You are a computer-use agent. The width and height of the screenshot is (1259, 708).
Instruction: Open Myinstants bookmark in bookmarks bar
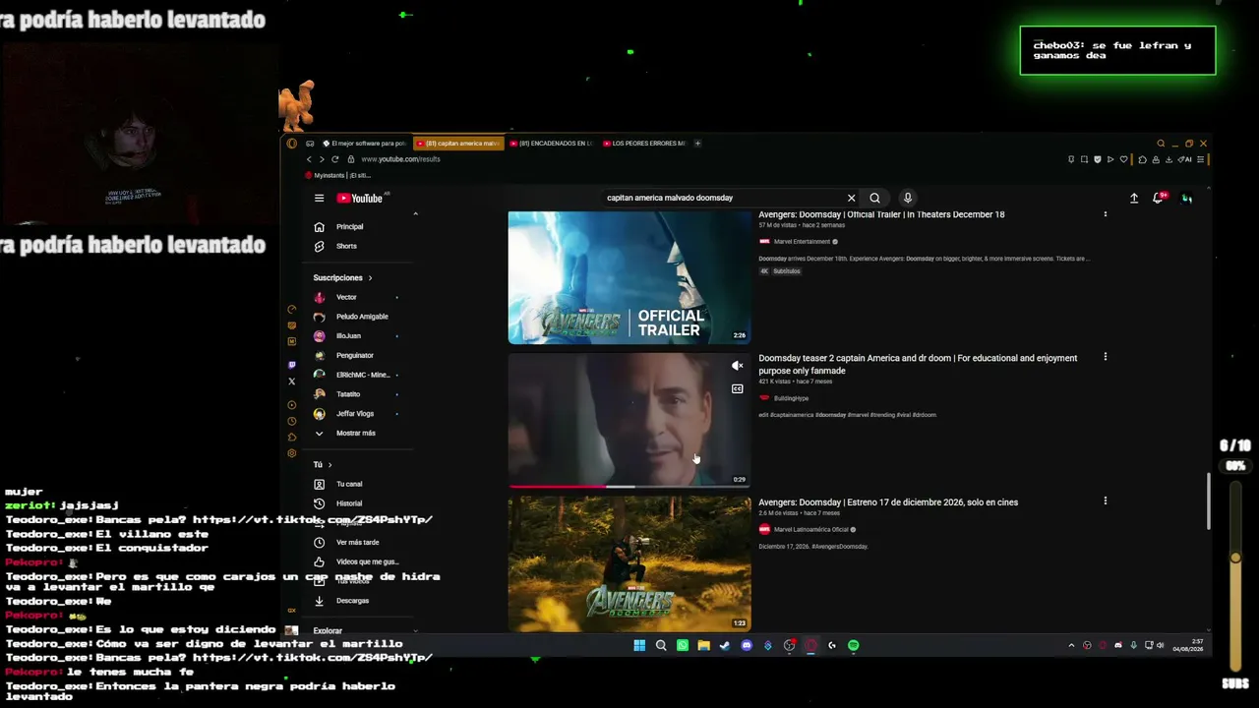[x=337, y=176]
